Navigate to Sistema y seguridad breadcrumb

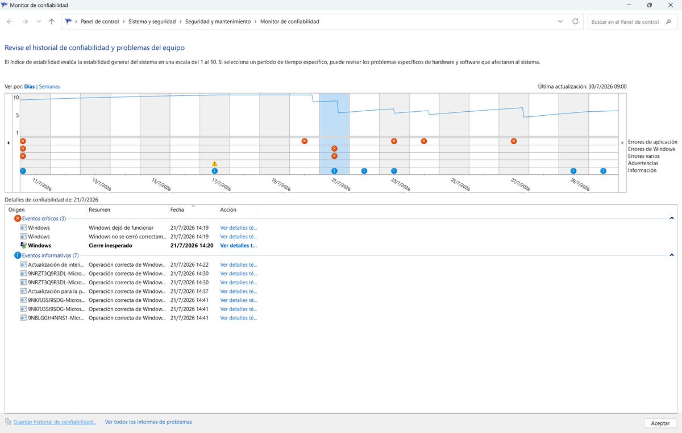click(153, 22)
